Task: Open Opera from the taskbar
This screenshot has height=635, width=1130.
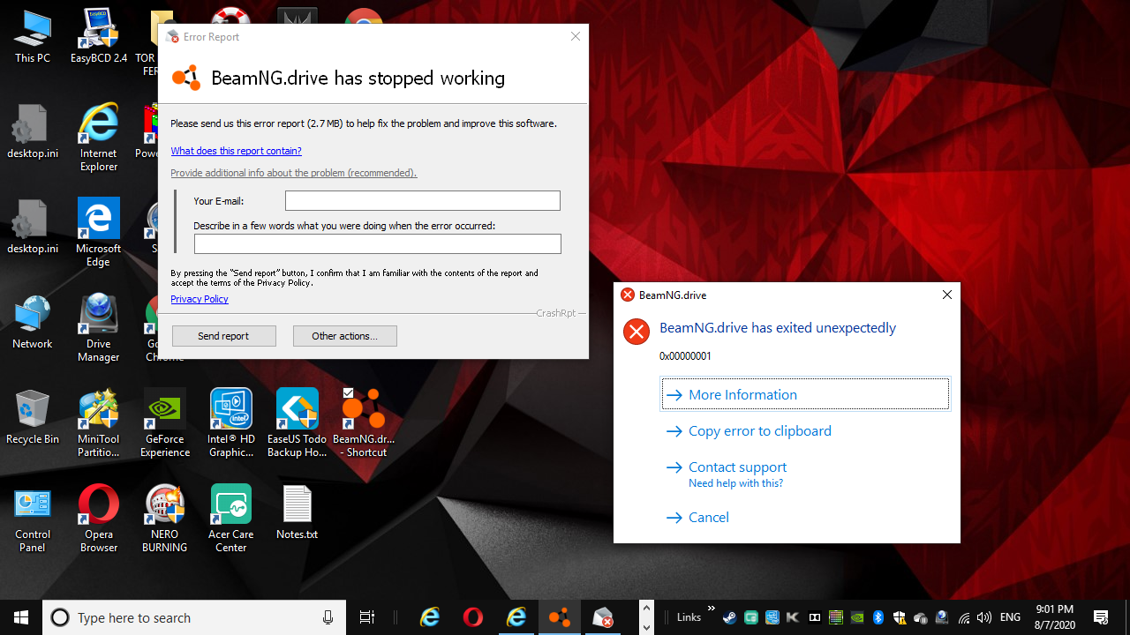Action: coord(473,617)
